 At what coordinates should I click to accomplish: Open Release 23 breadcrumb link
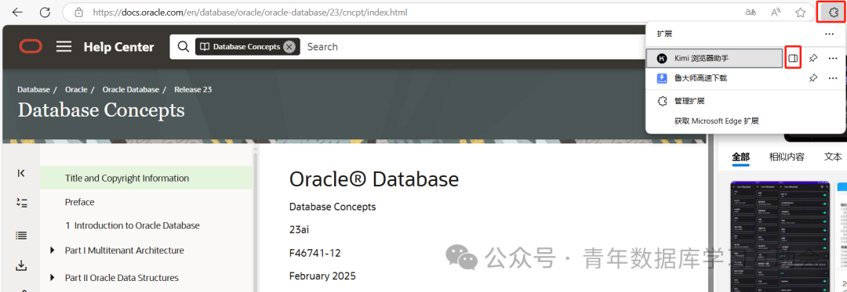(x=193, y=89)
